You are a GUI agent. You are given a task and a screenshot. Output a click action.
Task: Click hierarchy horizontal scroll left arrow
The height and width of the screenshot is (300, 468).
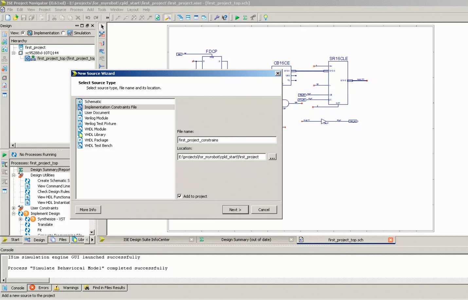(x=13, y=145)
